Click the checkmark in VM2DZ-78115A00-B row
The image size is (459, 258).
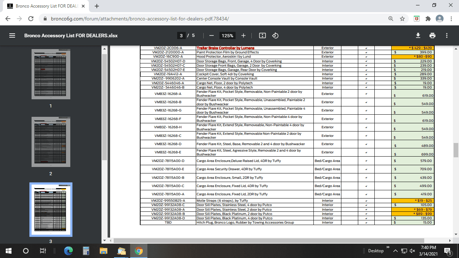[x=366, y=178]
